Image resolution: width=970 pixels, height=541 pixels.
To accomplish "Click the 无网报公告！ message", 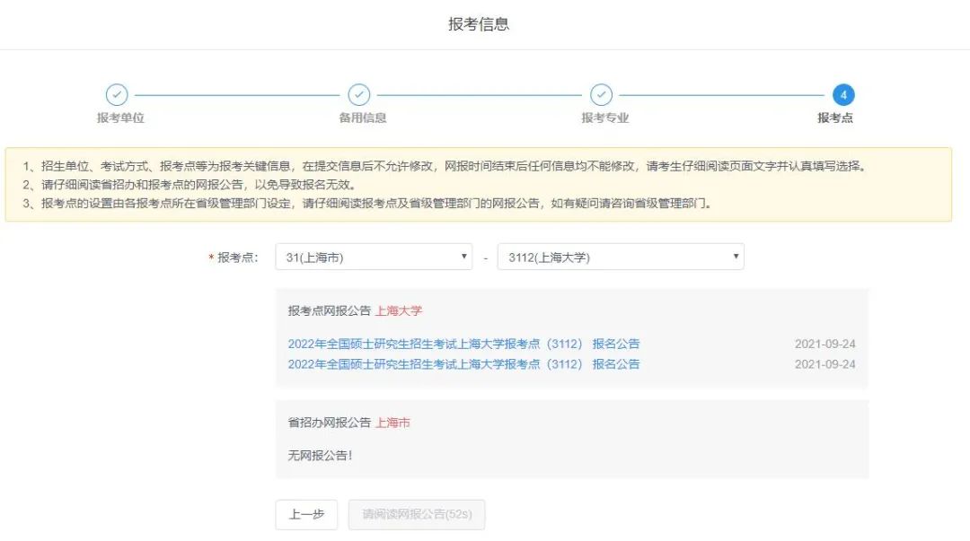I will 320,455.
